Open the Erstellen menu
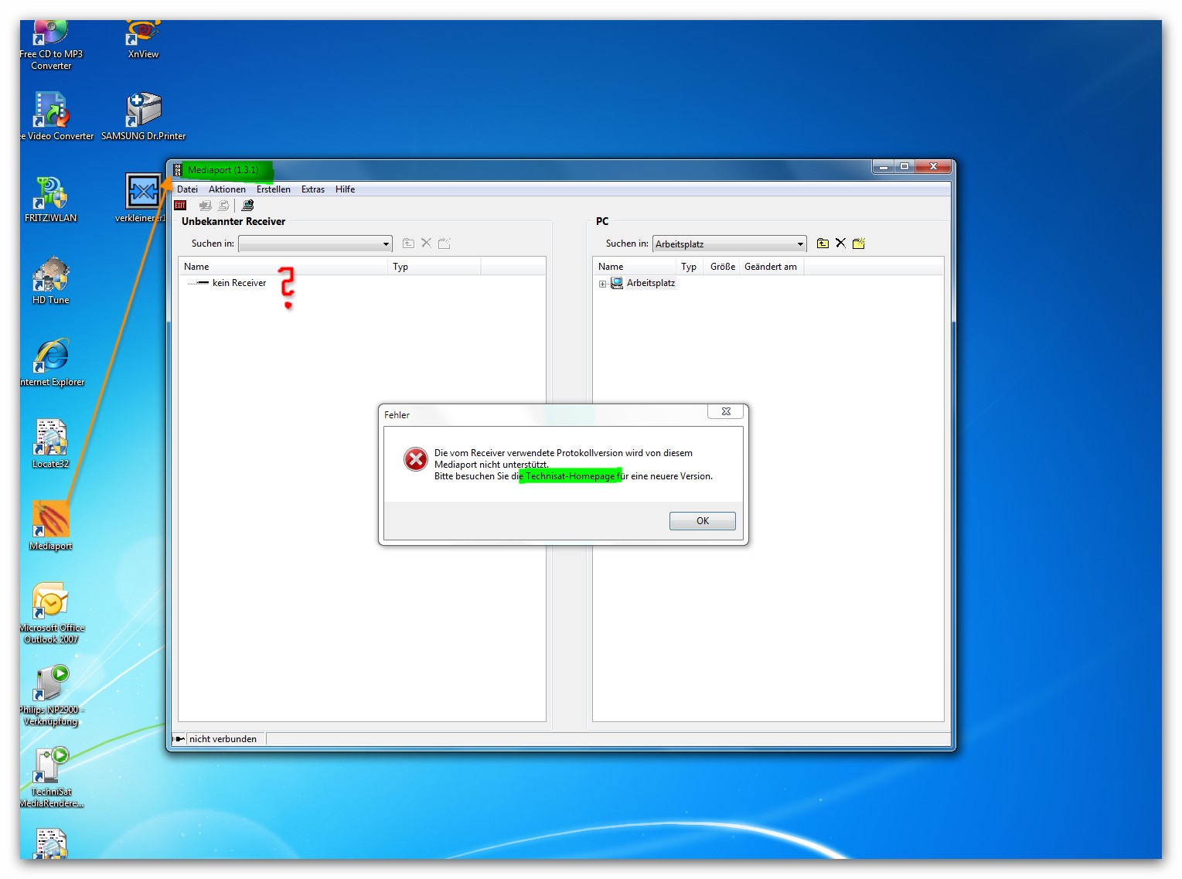 tap(274, 189)
